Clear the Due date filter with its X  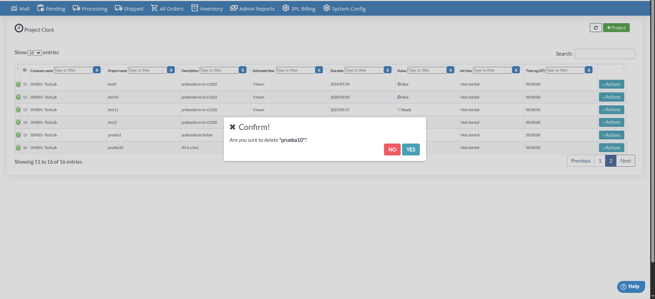[x=388, y=70]
